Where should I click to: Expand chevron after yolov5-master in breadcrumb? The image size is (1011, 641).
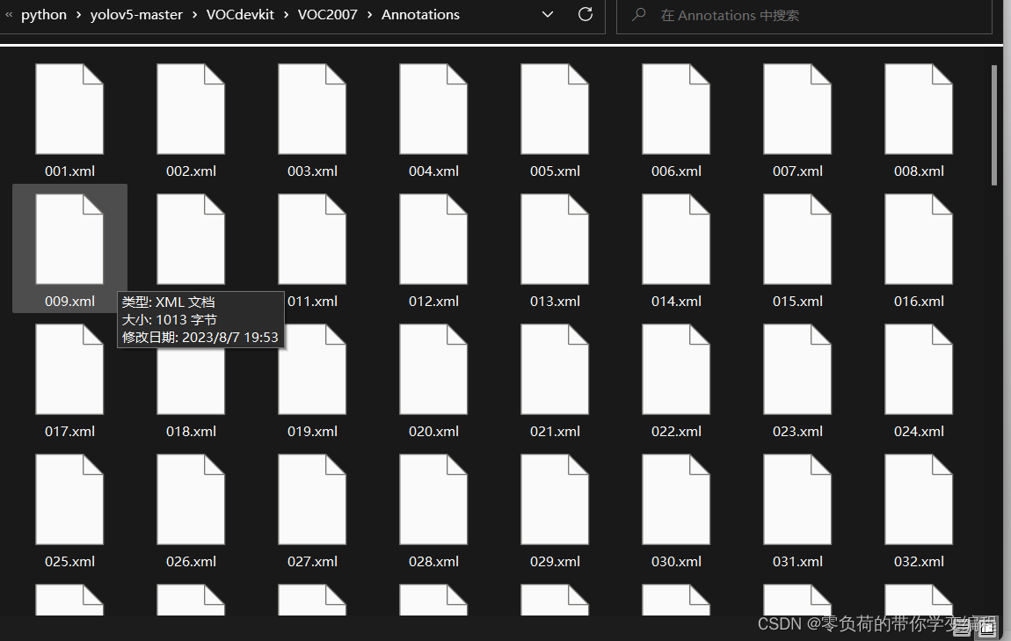pos(194,15)
